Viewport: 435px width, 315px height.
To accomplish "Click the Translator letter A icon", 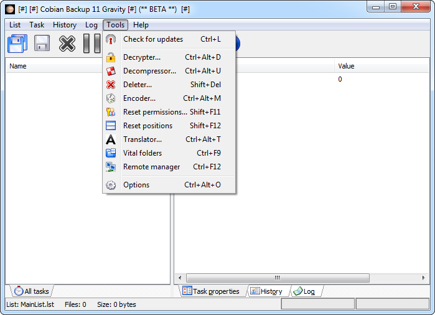I will (x=111, y=139).
